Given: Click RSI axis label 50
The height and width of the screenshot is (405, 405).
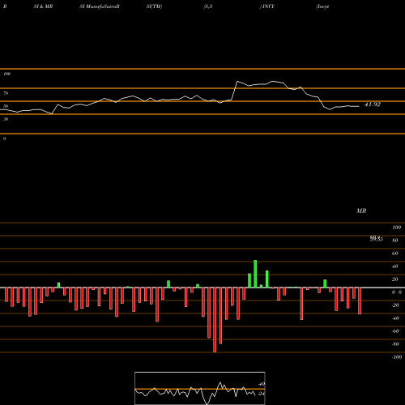Looking at the screenshot, I should tap(6, 106).
